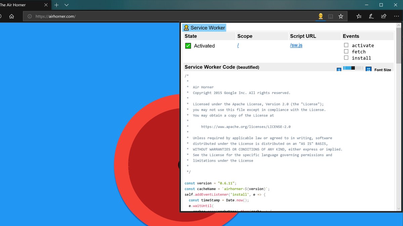The width and height of the screenshot is (403, 226).
Task: Click the Share page icon
Action: click(x=384, y=16)
